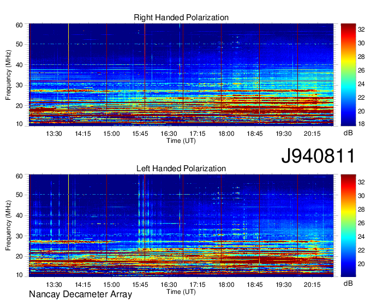Click the 20 MHz tick of bottom plot
This screenshot has width=371, height=301.
tap(19, 256)
